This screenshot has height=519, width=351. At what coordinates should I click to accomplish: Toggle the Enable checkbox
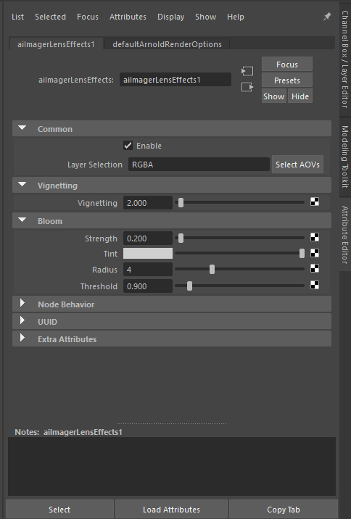click(x=128, y=145)
